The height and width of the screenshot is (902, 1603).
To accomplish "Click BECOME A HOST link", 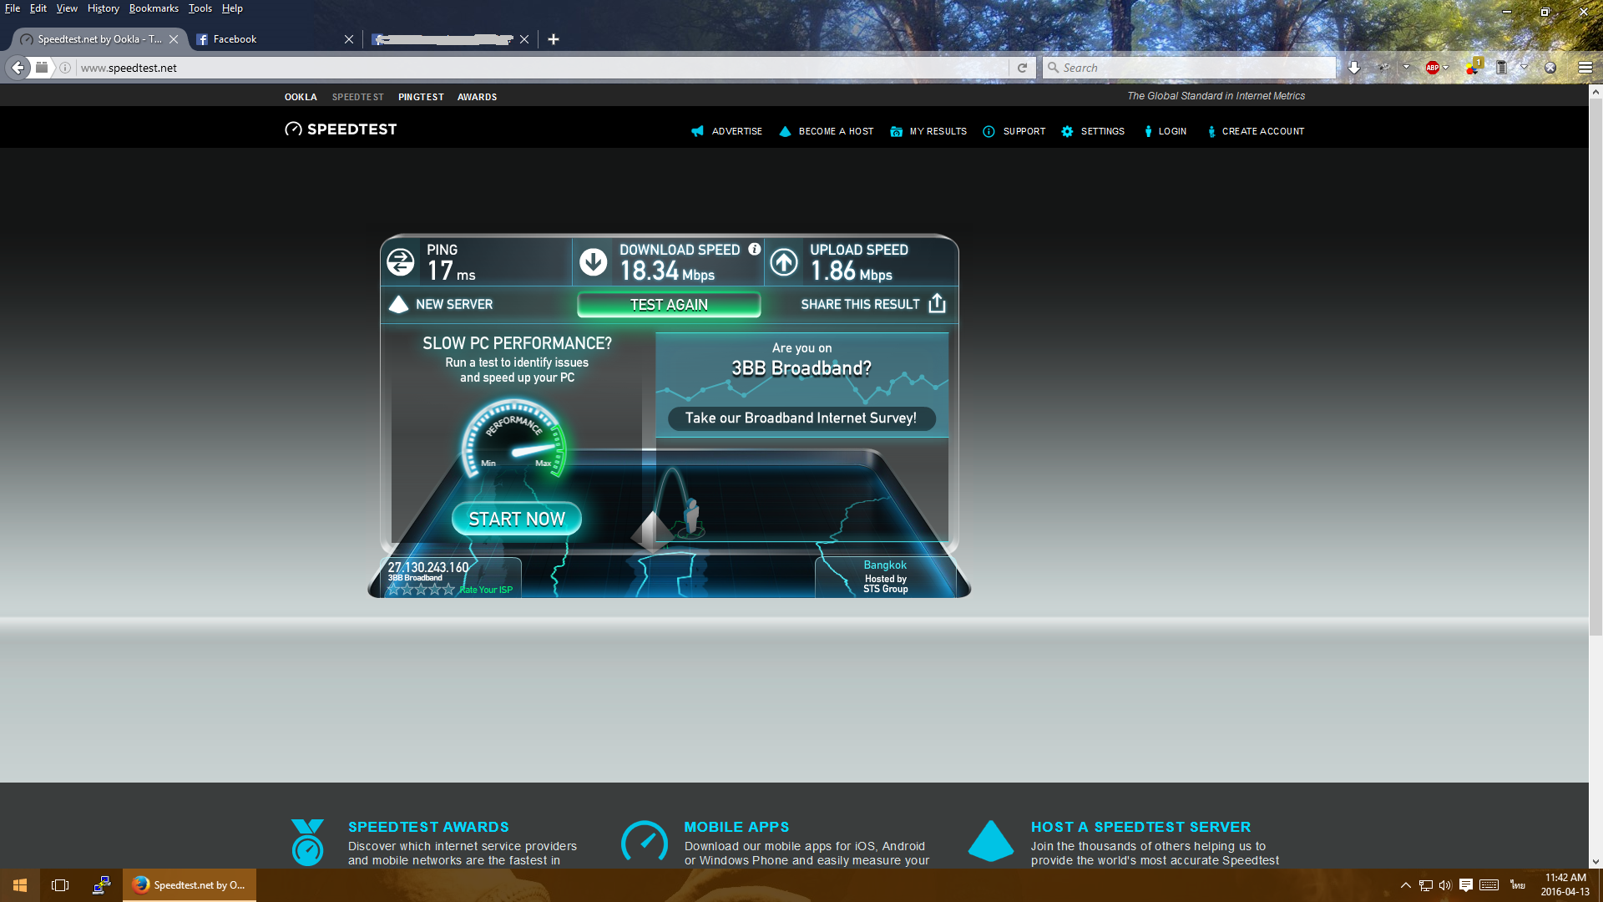I will pos(836,131).
